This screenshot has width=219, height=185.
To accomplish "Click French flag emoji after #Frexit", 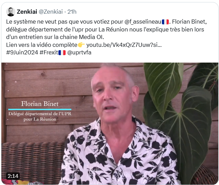I will click(62, 53).
